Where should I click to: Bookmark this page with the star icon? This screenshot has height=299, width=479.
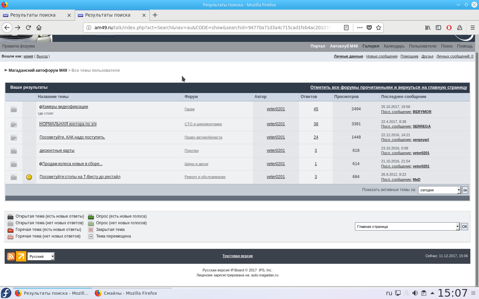coord(378,28)
